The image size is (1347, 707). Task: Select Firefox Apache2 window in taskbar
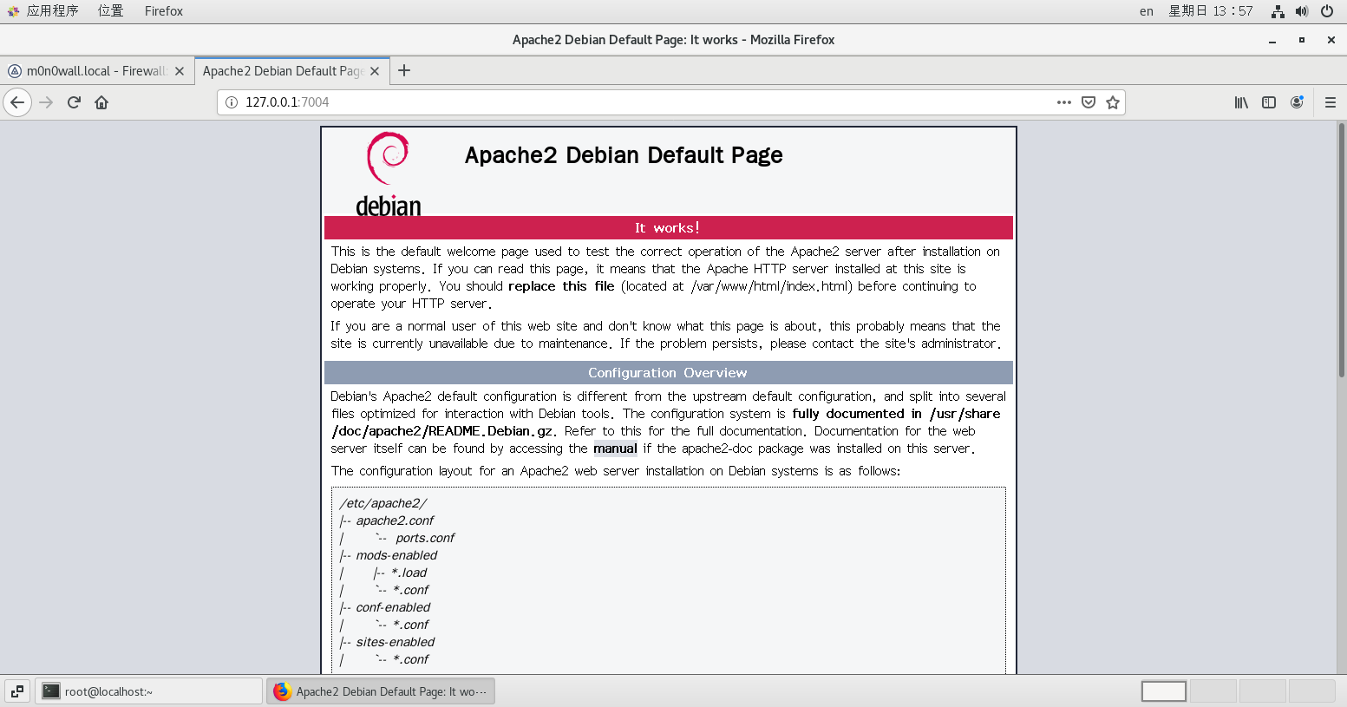380,691
